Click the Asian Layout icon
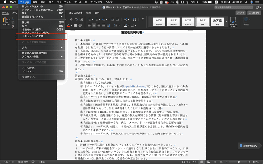The width and height of the screenshot is (263, 164). click(x=125, y=19)
